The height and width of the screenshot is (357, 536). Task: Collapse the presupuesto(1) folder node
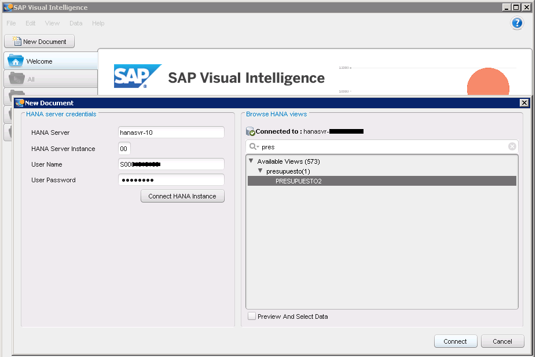point(260,171)
